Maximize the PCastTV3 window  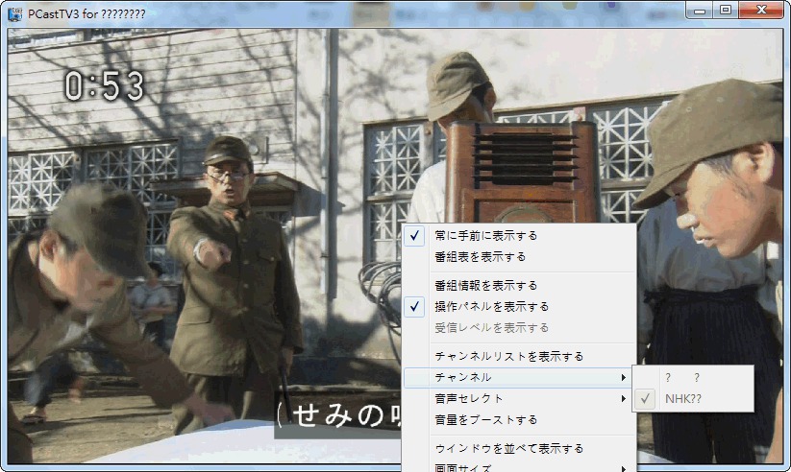[725, 10]
